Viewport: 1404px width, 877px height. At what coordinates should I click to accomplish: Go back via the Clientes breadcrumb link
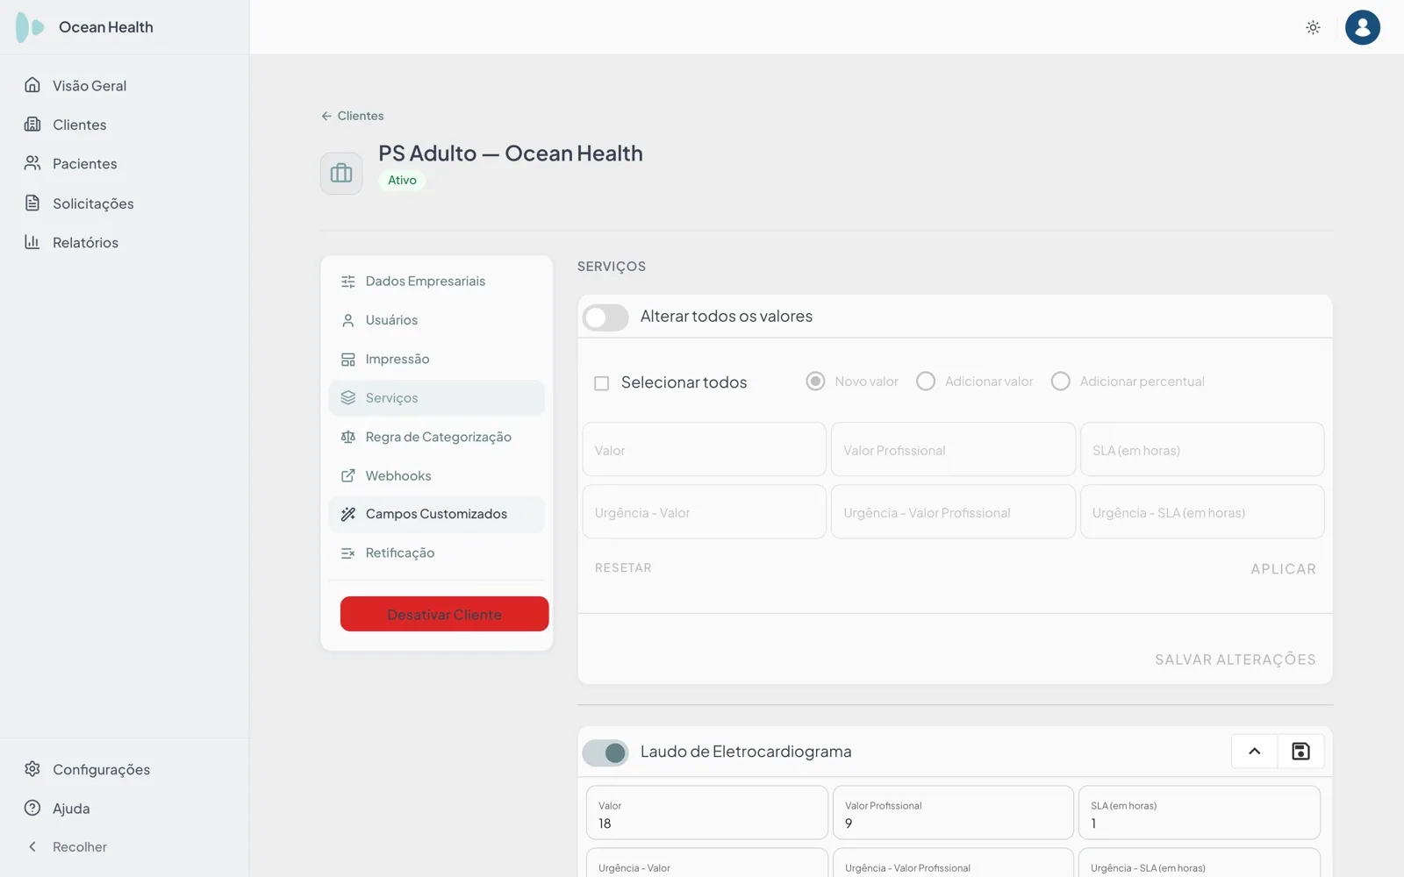[x=353, y=116]
